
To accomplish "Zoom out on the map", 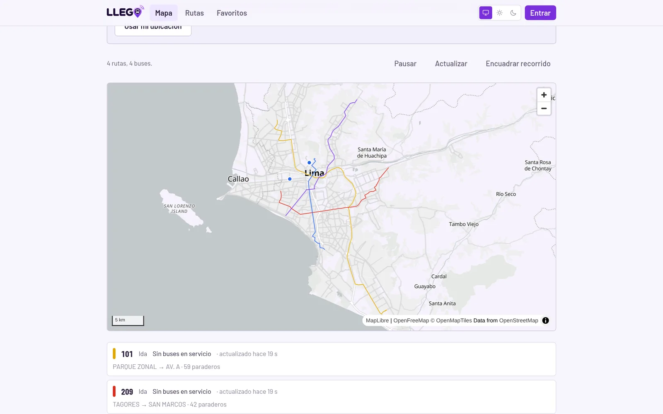I will pyautogui.click(x=544, y=108).
